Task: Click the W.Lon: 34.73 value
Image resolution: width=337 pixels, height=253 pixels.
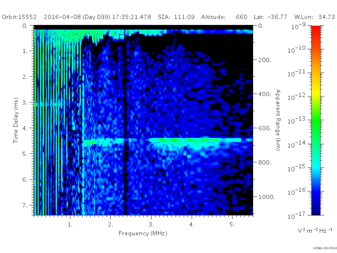Action: (315, 17)
